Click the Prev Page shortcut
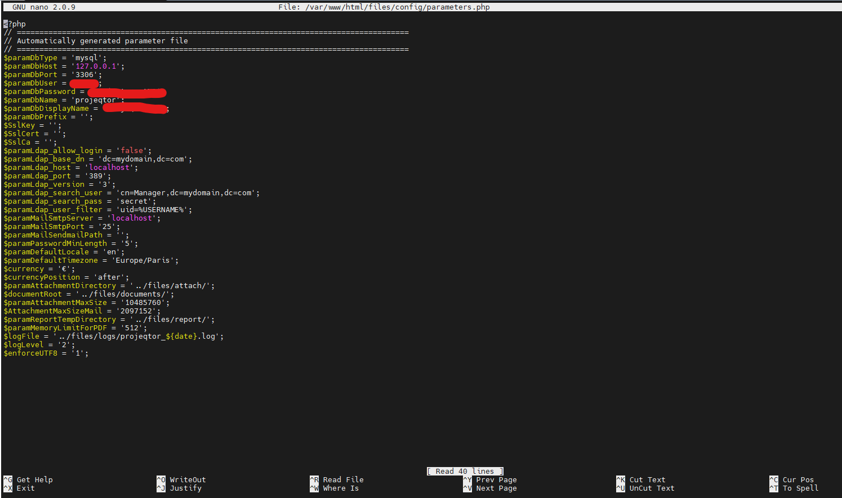Viewport: 842px width, 498px height. click(x=496, y=480)
